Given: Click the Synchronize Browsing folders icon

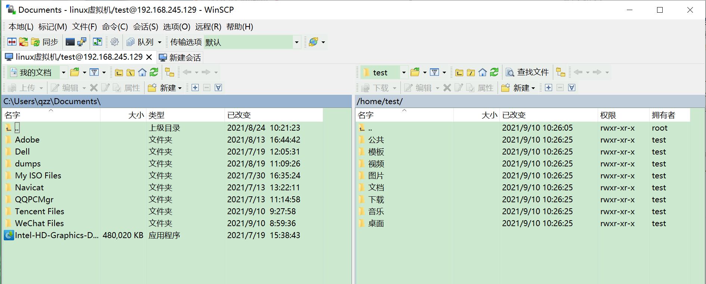Looking at the screenshot, I should coord(24,42).
